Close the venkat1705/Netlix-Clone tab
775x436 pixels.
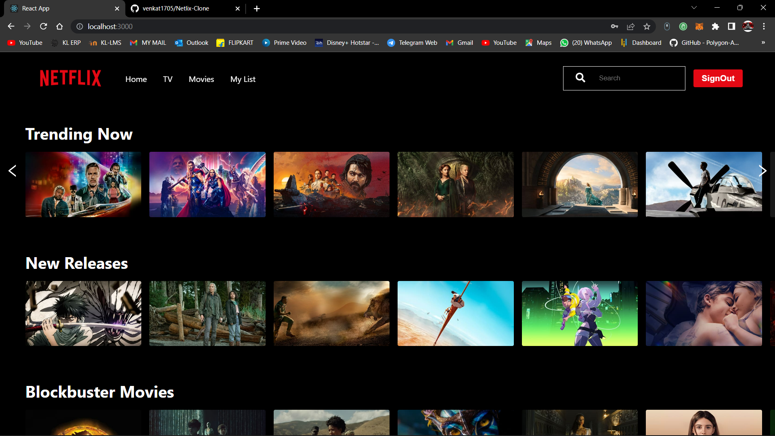[238, 8]
